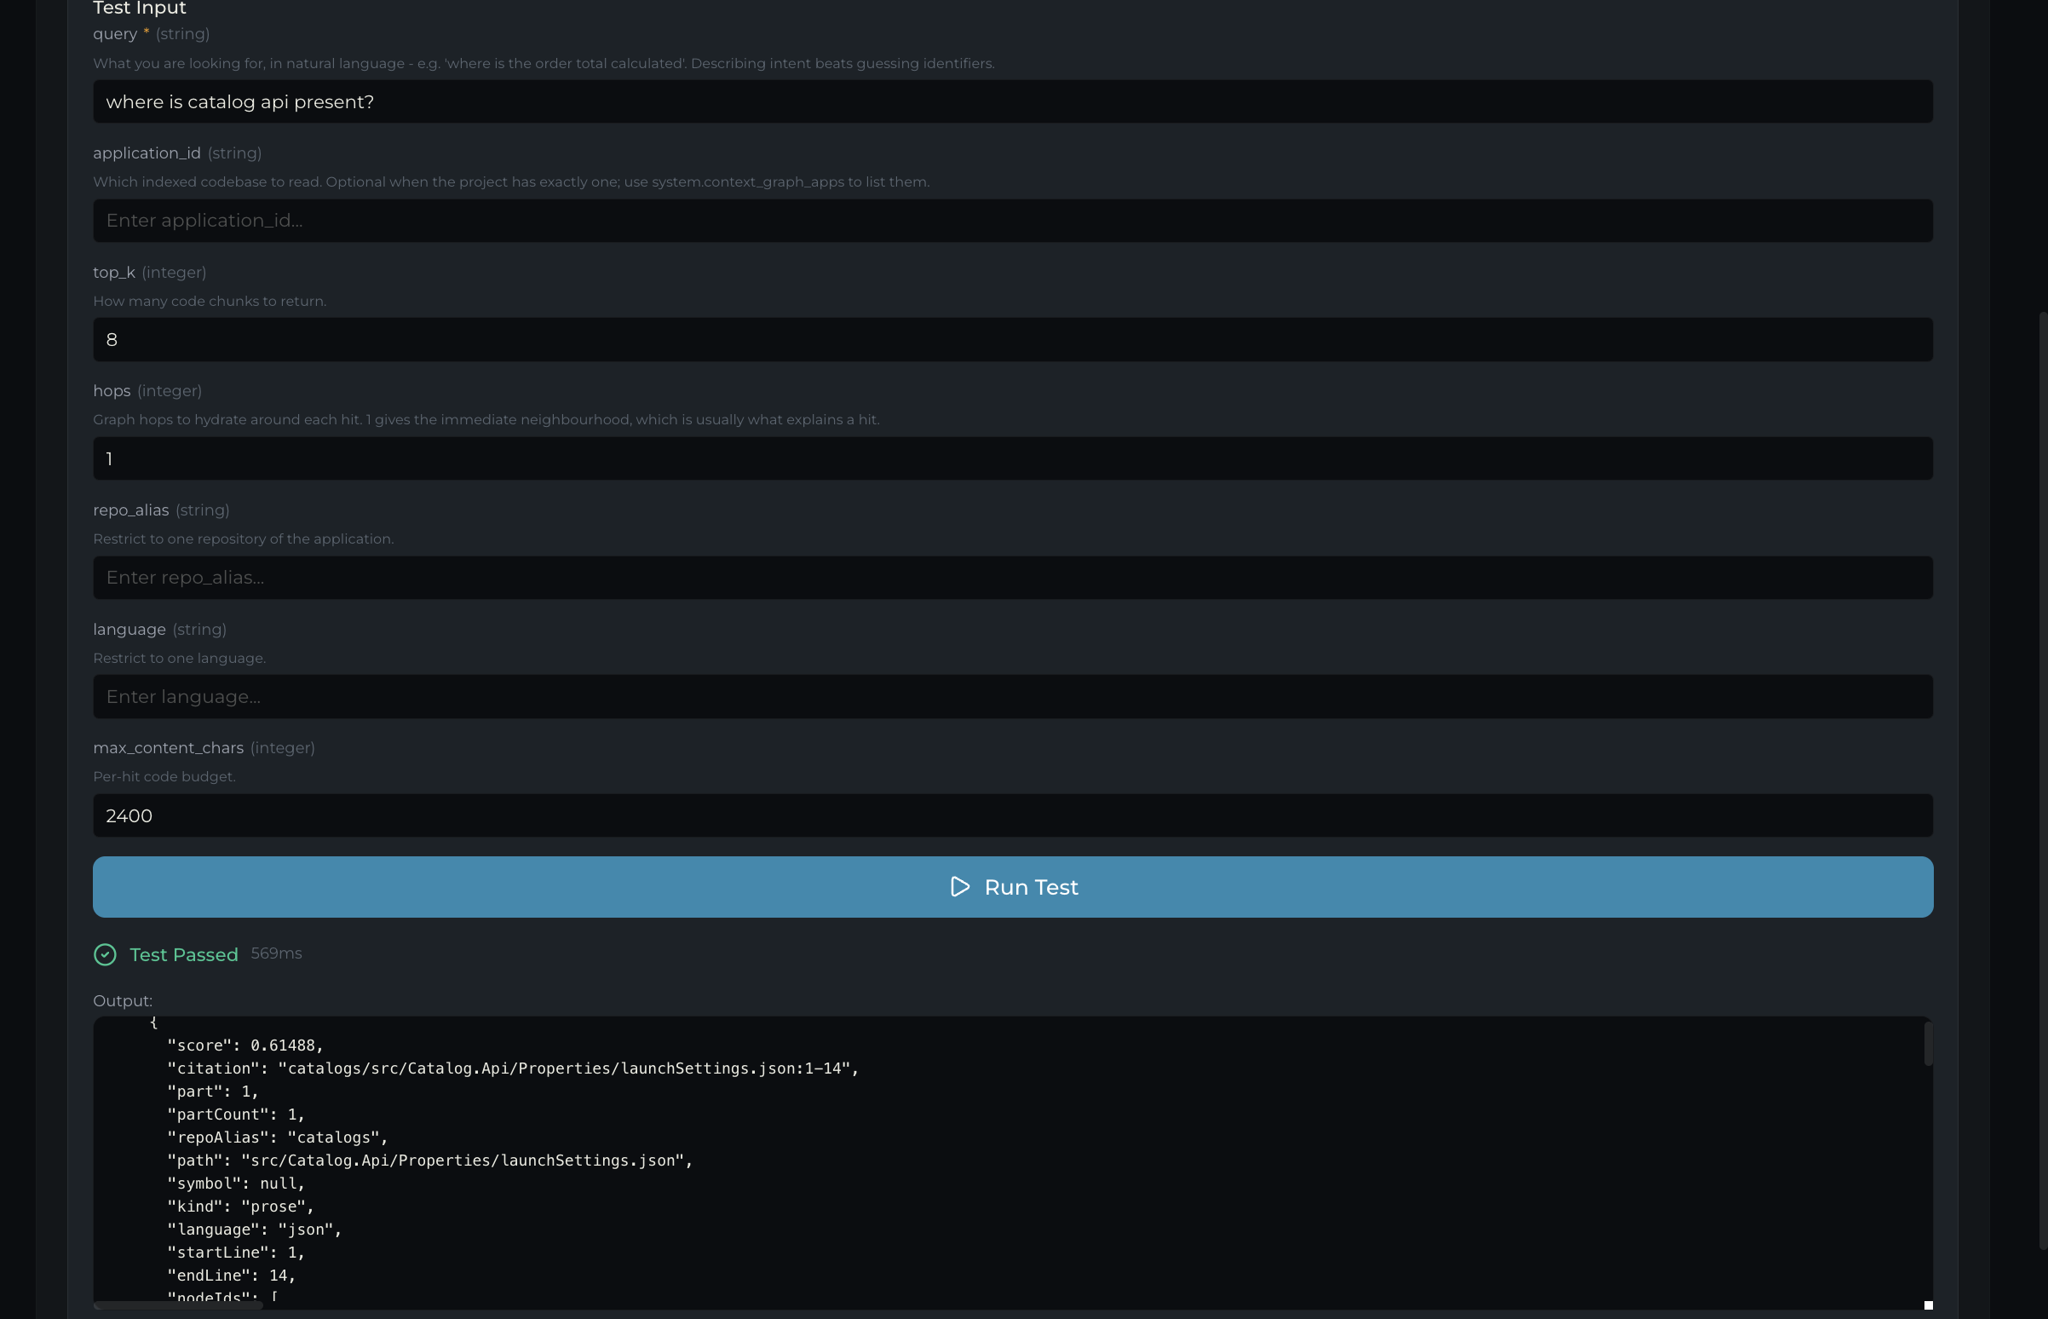Click the Test Passed checkmark icon

coord(106,954)
